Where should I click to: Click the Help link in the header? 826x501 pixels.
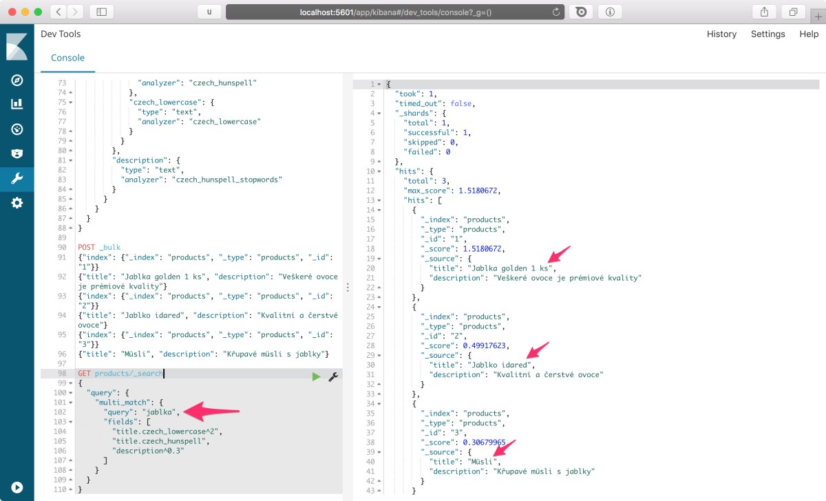pos(809,34)
